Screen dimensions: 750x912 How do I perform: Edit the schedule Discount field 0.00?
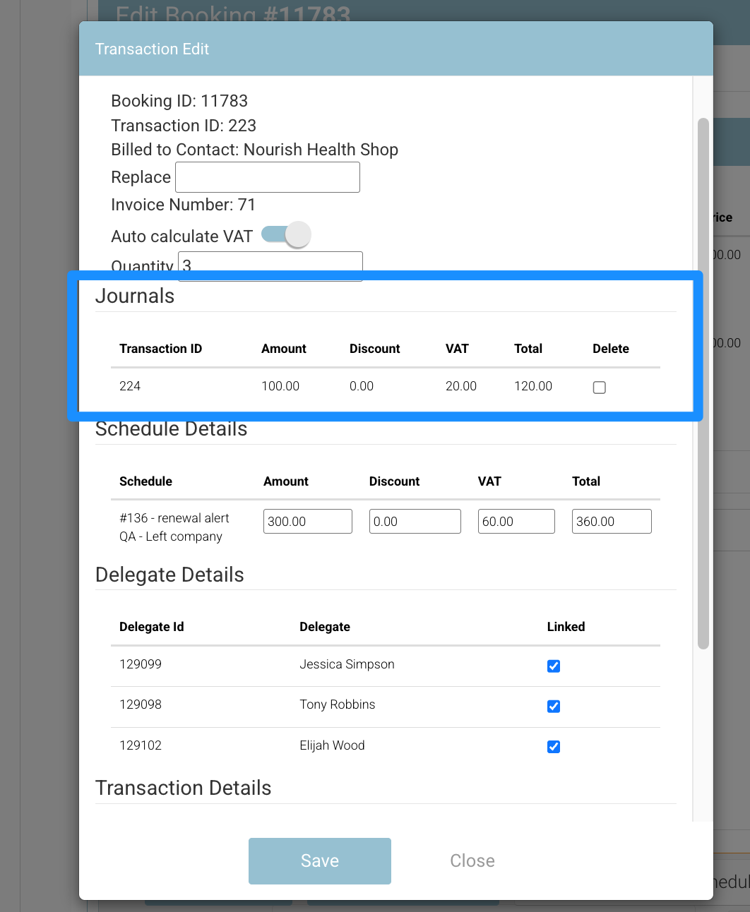[x=415, y=521]
